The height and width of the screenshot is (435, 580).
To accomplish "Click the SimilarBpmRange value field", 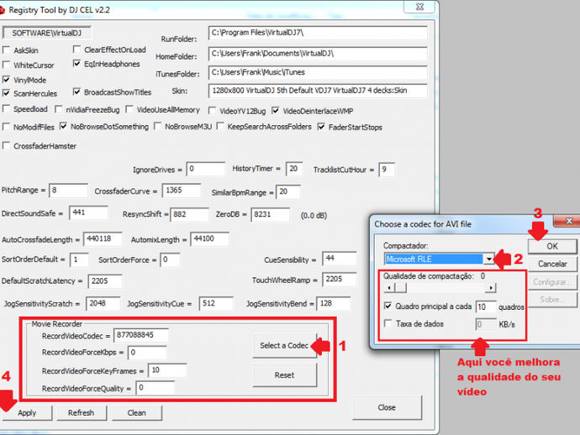I will click(288, 191).
